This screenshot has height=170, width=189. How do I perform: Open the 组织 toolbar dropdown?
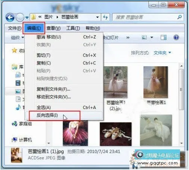[x=17, y=37]
